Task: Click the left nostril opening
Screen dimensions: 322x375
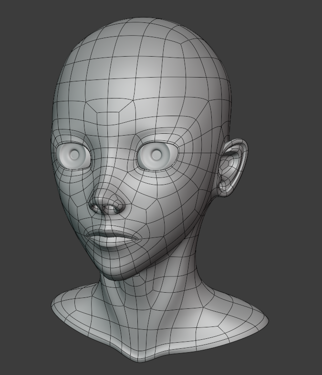Action: click(93, 207)
